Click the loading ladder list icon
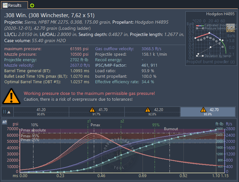 tap(4, 112)
